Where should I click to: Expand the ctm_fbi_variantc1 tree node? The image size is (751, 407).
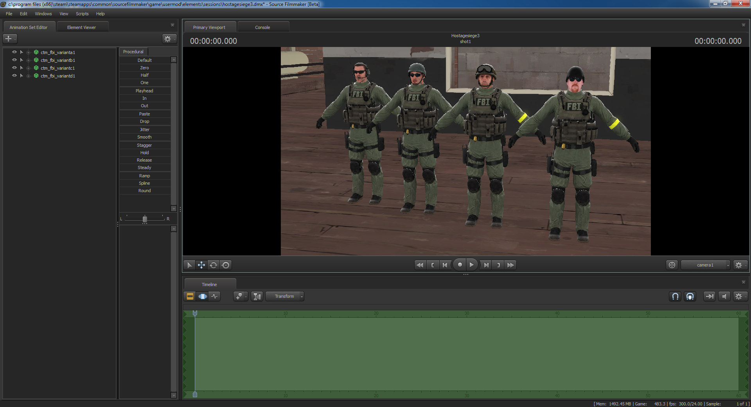(x=28, y=68)
